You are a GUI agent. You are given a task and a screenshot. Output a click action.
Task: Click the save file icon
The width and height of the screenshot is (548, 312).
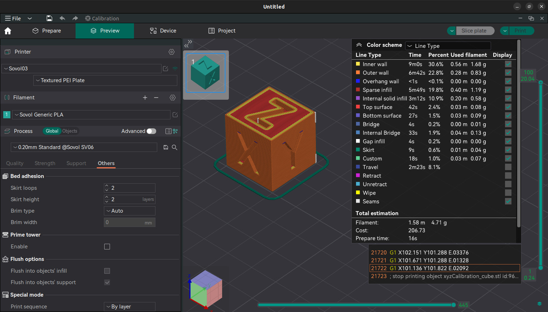pyautogui.click(x=49, y=18)
